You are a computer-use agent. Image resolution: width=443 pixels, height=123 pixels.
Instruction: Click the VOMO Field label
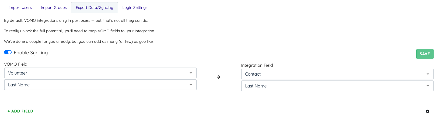pyautogui.click(x=16, y=64)
